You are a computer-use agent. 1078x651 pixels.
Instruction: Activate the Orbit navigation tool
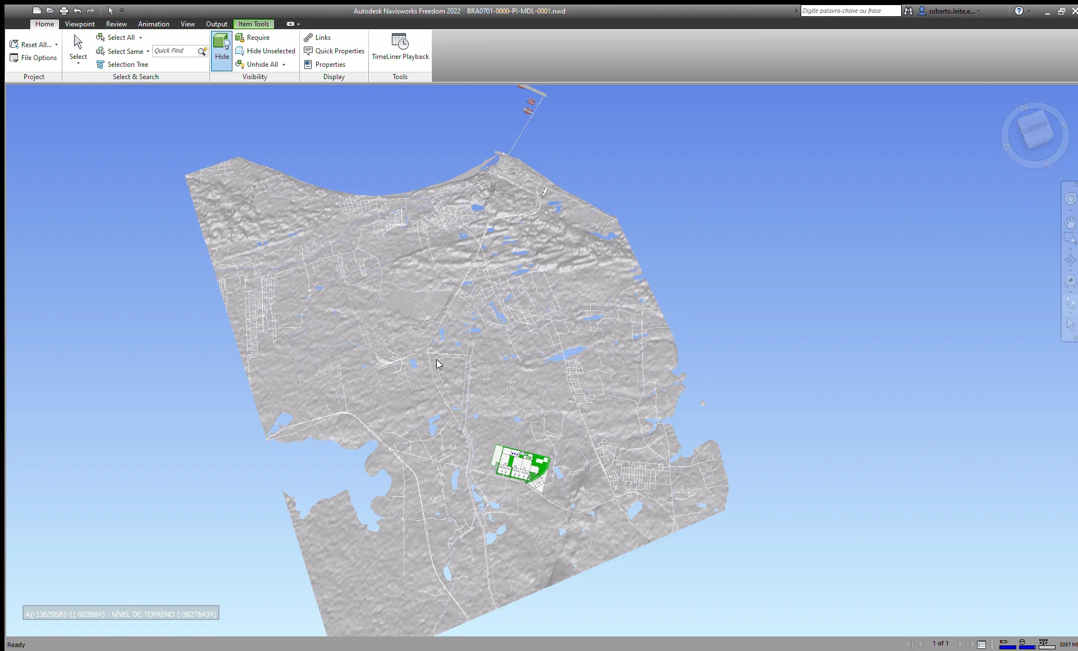click(1070, 260)
